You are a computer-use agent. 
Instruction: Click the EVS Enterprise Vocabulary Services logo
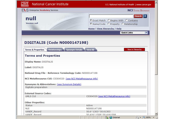(40, 10)
